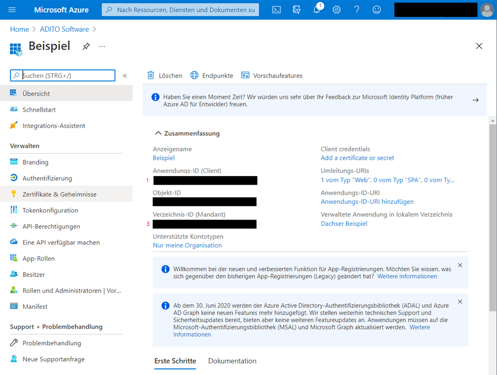Switch to the Dokumentation tab
This screenshot has height=375, width=497.
(232, 361)
